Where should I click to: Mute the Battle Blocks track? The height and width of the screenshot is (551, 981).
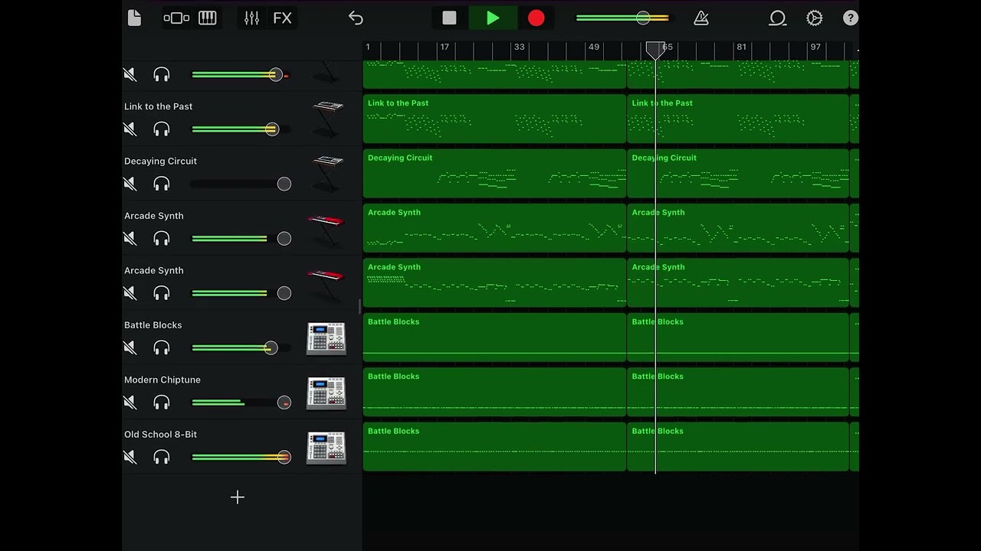pos(130,347)
